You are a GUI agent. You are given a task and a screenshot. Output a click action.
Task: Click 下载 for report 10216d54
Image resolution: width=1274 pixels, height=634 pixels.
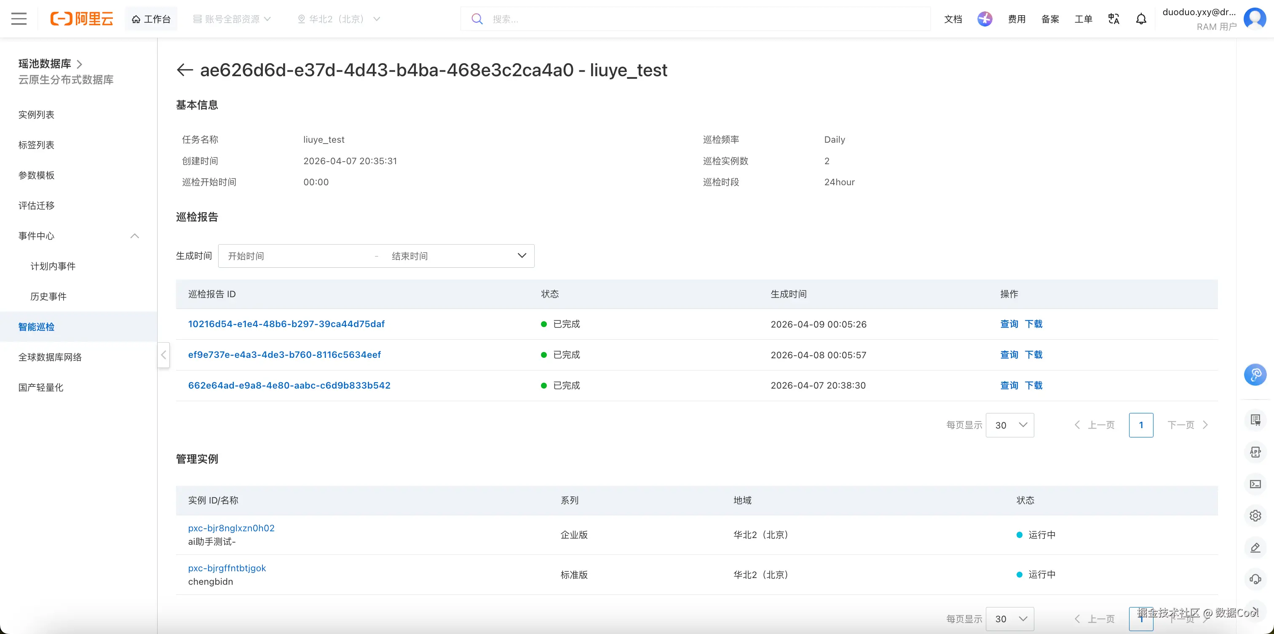[1033, 324]
